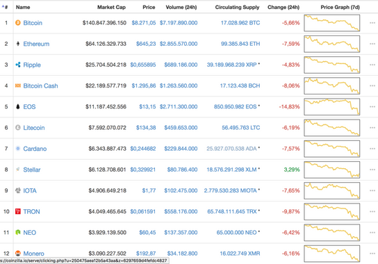Click NEO supply 65.000.000 NEO

pos(236,233)
